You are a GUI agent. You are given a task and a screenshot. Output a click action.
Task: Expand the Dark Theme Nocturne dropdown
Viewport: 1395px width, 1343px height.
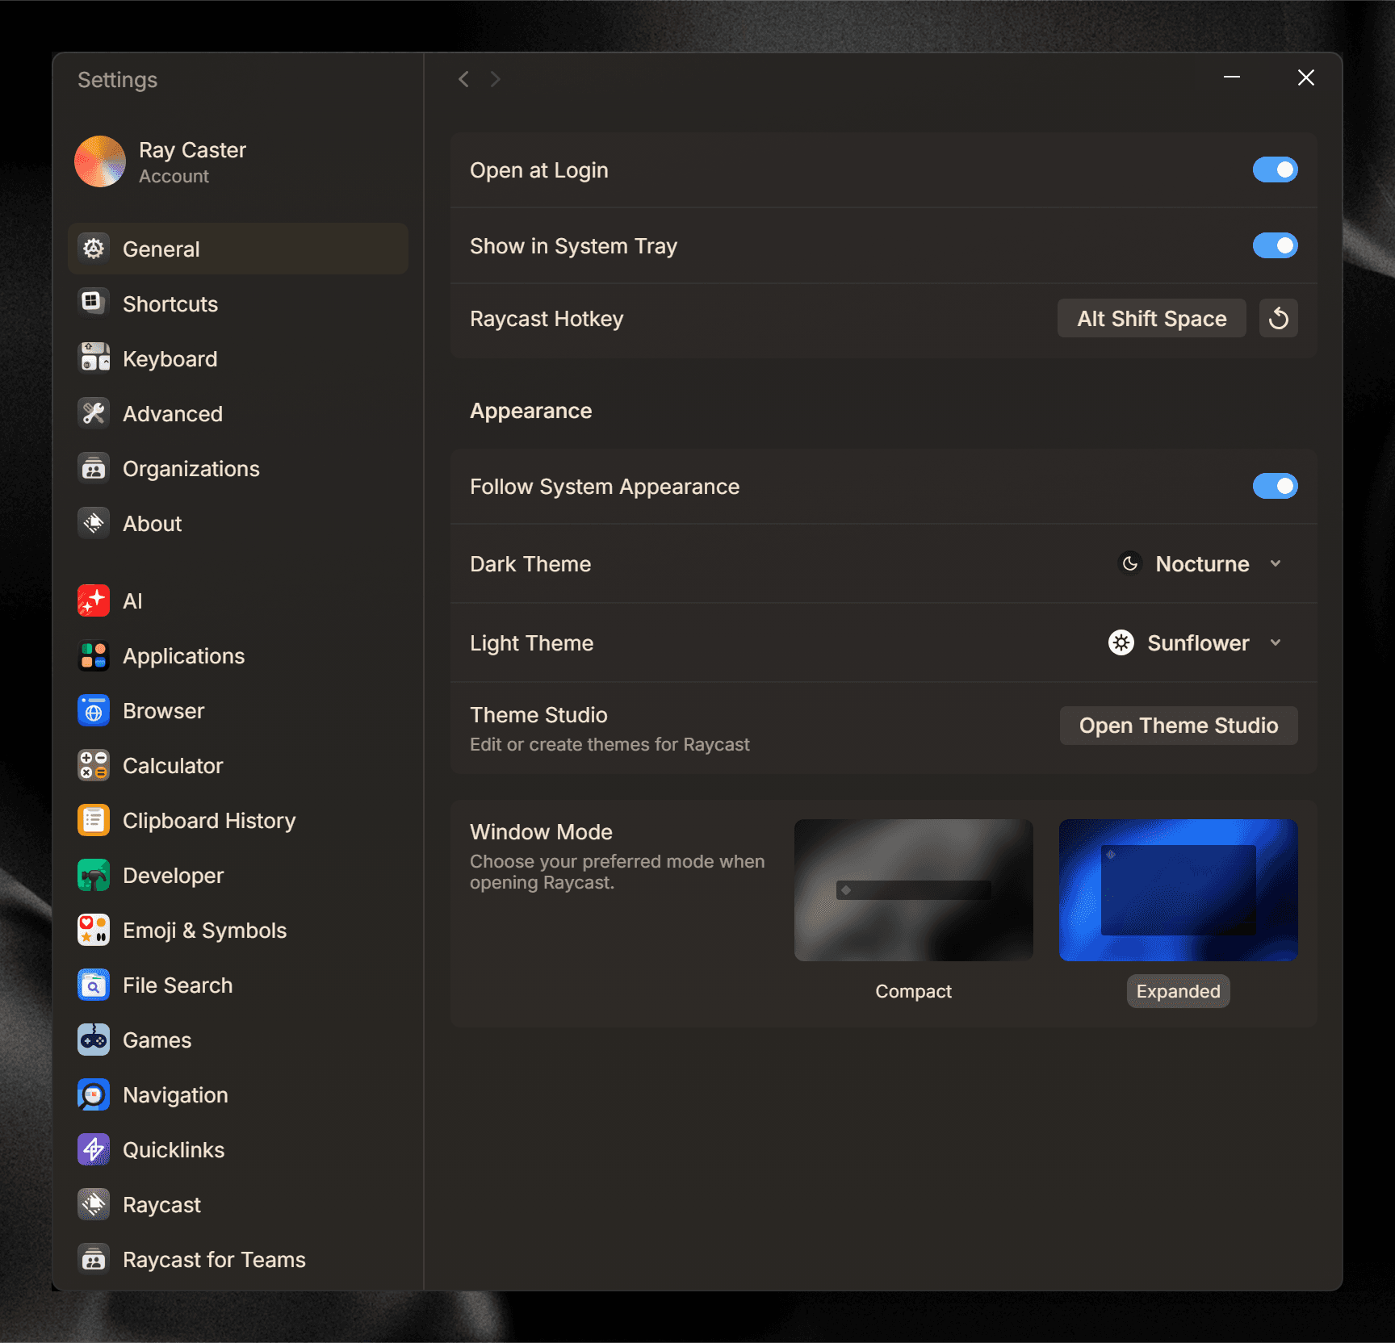click(x=1200, y=563)
